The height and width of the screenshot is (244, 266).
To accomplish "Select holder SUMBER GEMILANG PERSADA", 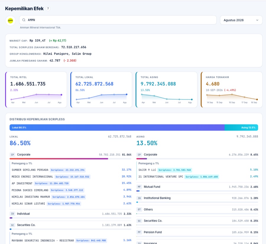I will click(x=30, y=170).
